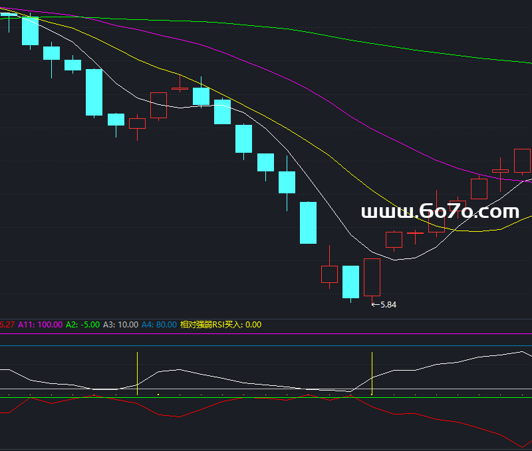Click the right RSI buy signal vertical line

pos(372,372)
